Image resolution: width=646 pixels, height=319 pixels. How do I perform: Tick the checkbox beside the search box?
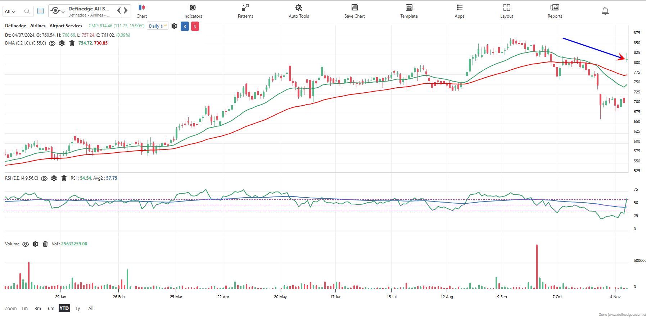click(41, 11)
